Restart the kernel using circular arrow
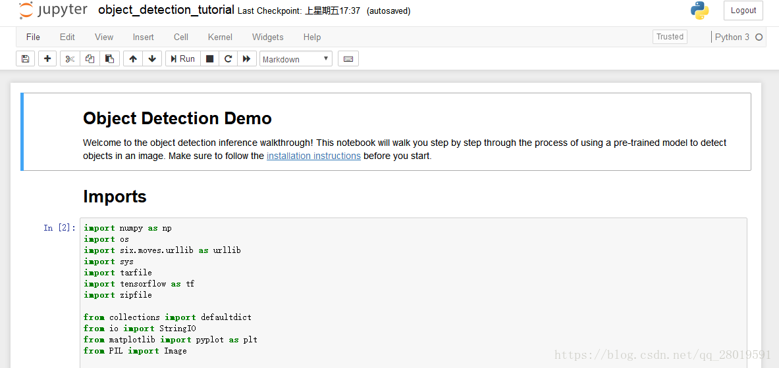779x368 pixels. (228, 59)
